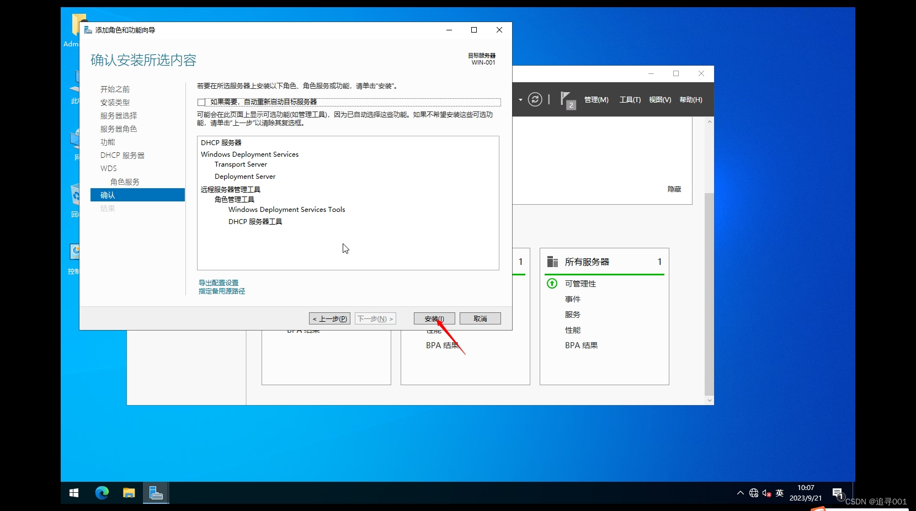Select 功能 wizard step
The image size is (916, 511).
(x=108, y=142)
